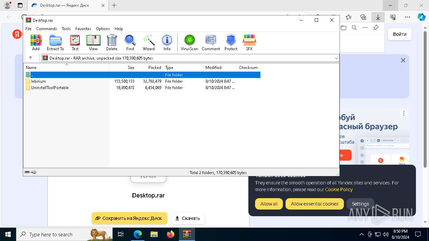Screen dimensions: 429x241
Task: Open the Favorites menu
Action: [83, 29]
